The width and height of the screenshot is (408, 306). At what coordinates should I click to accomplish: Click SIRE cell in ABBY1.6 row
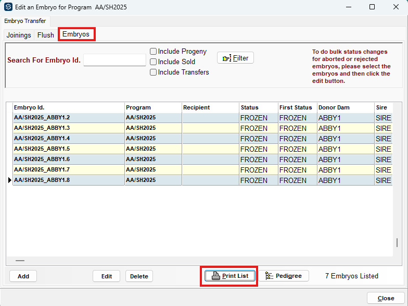pos(384,160)
